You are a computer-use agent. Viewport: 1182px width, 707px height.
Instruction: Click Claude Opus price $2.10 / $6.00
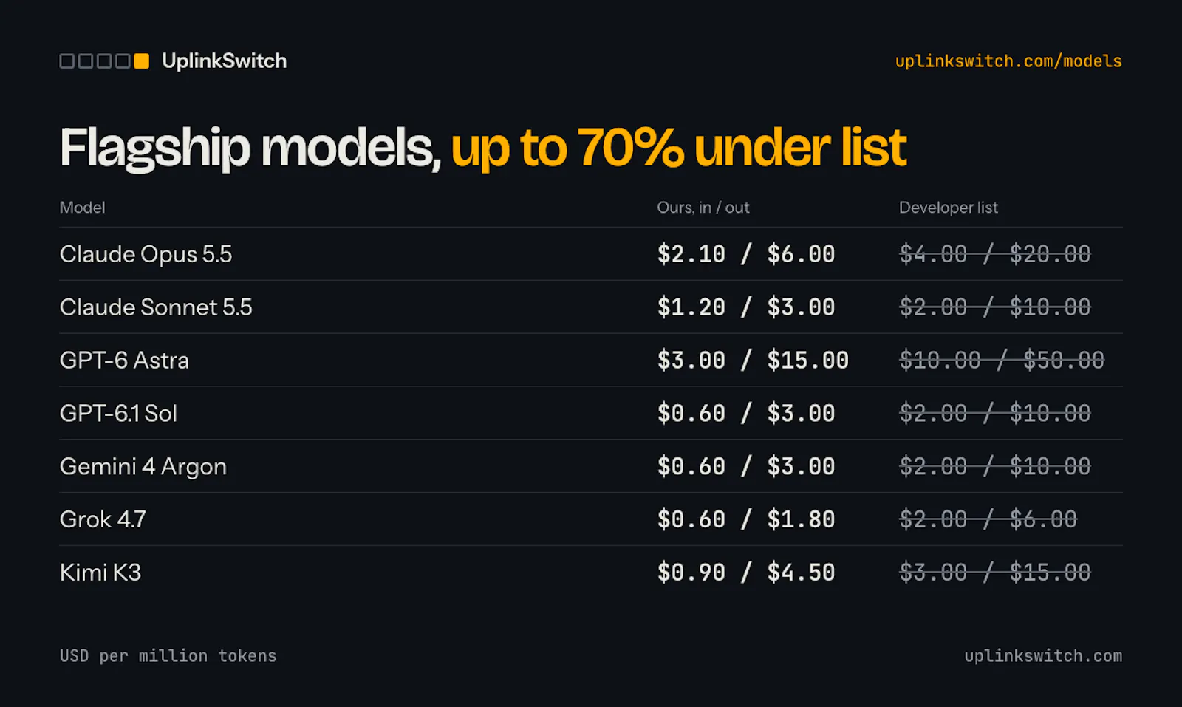[746, 254]
